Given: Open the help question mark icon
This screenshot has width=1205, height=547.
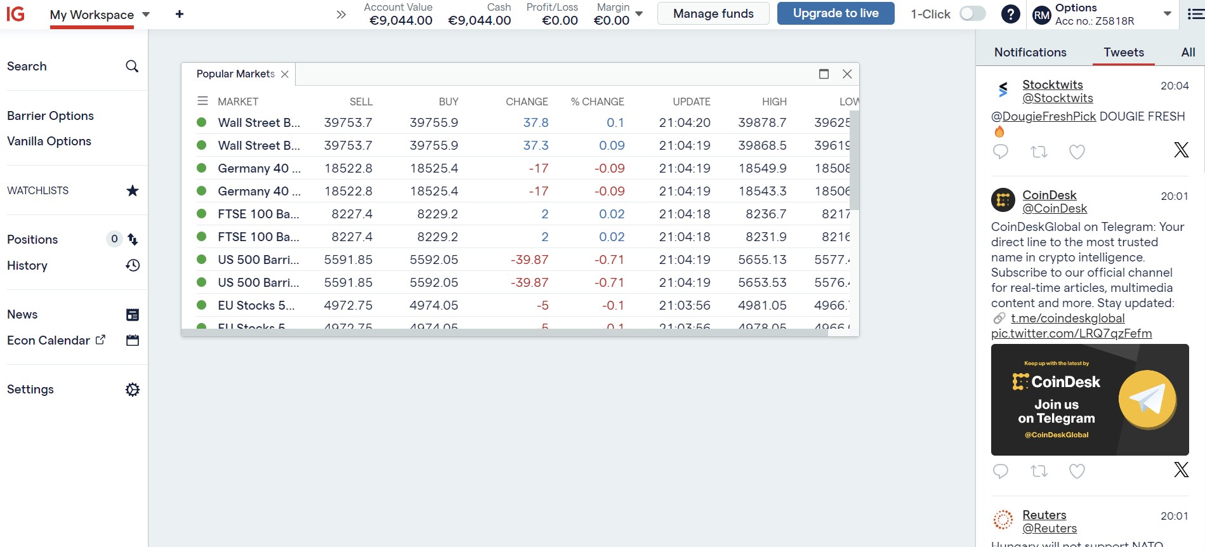Looking at the screenshot, I should 1010,14.
